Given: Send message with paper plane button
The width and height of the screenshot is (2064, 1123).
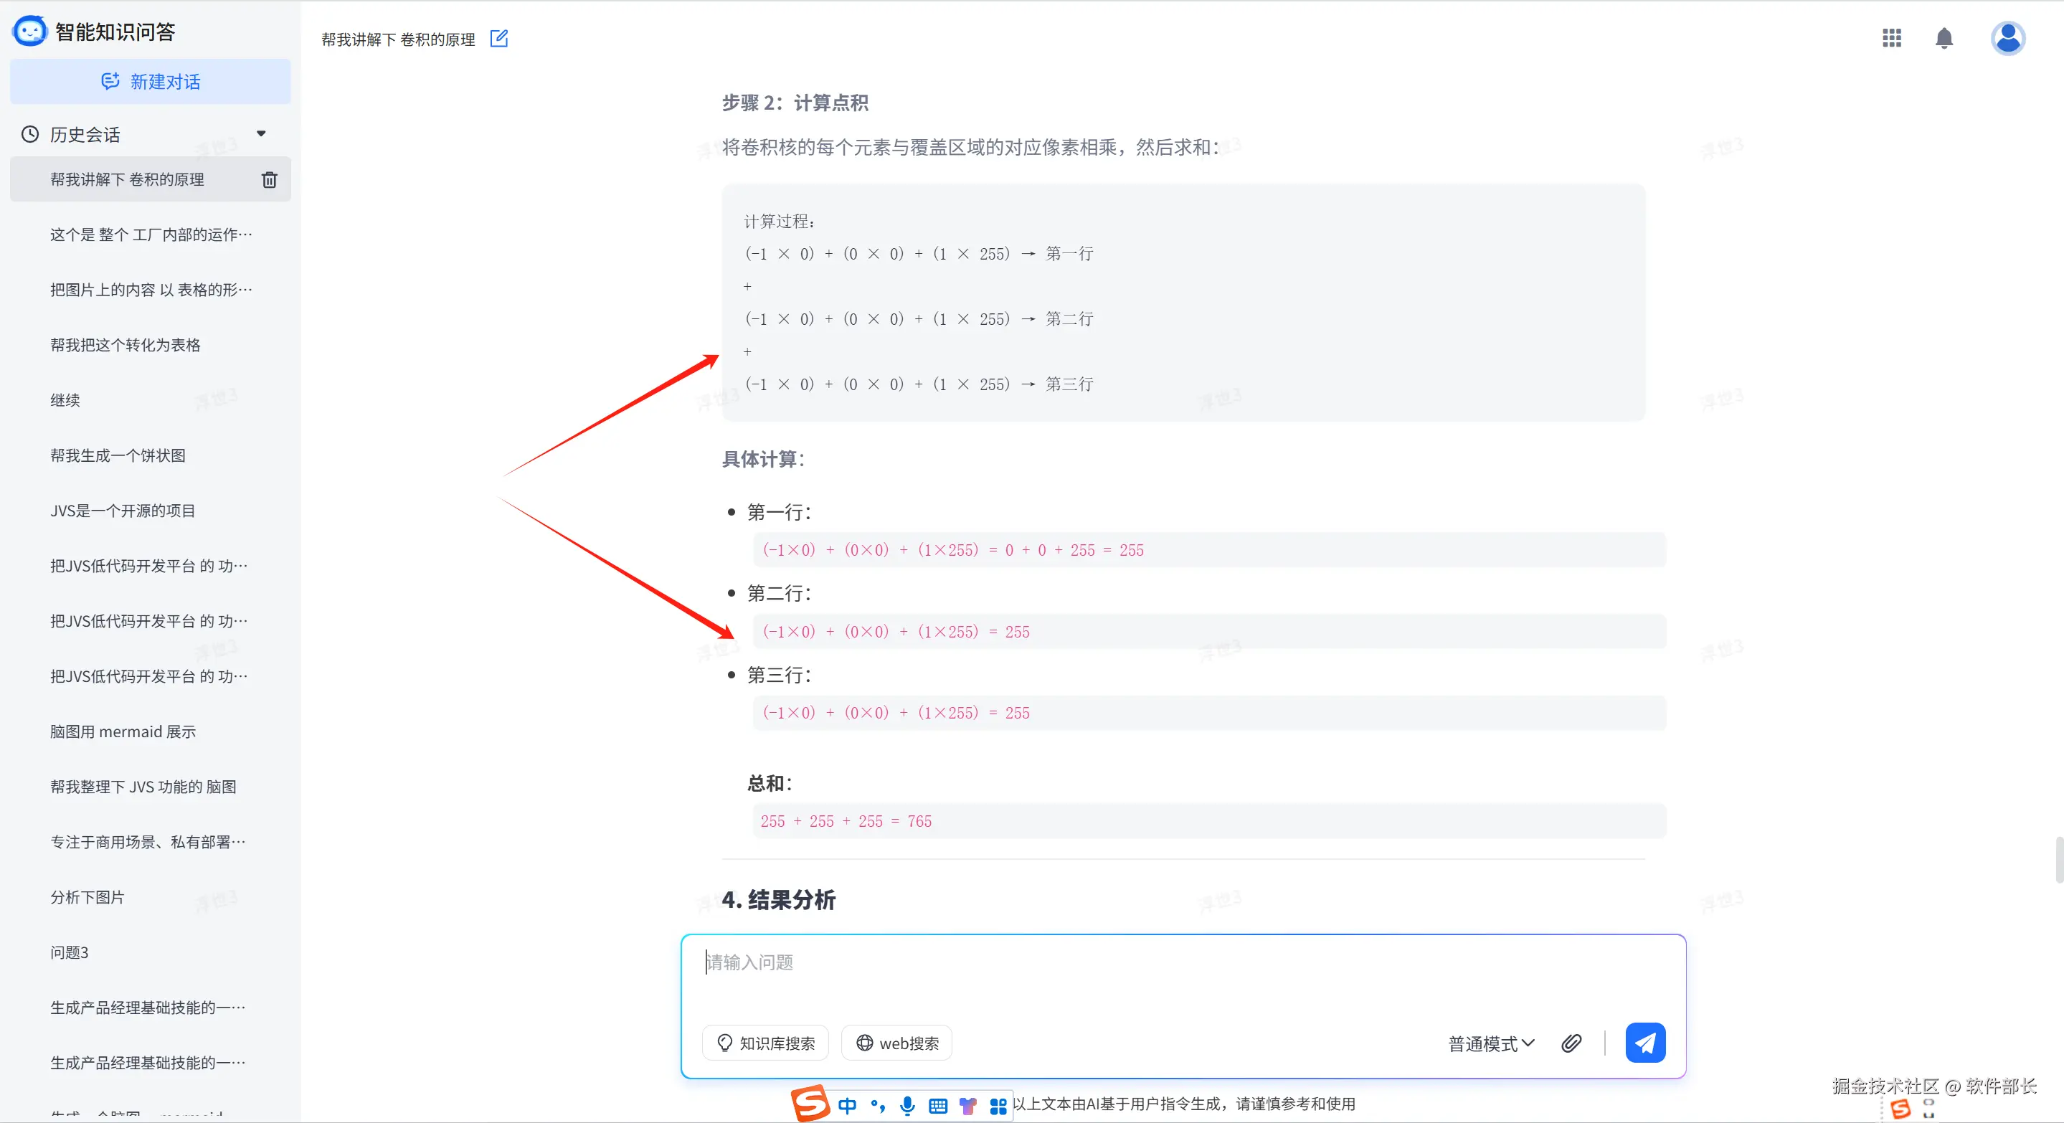Looking at the screenshot, I should tap(1644, 1043).
